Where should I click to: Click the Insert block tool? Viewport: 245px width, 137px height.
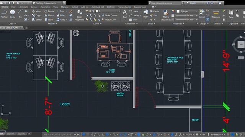tap(146, 14)
